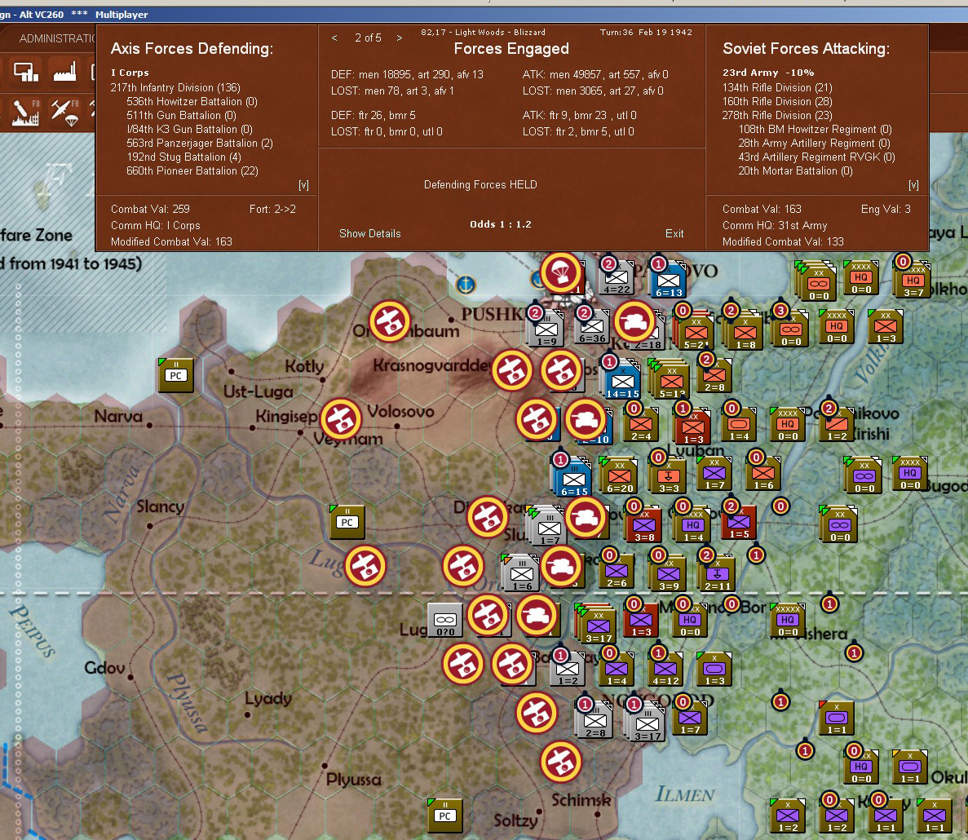Select air battle marker at Oranienbaum
968x840 pixels.
click(390, 321)
